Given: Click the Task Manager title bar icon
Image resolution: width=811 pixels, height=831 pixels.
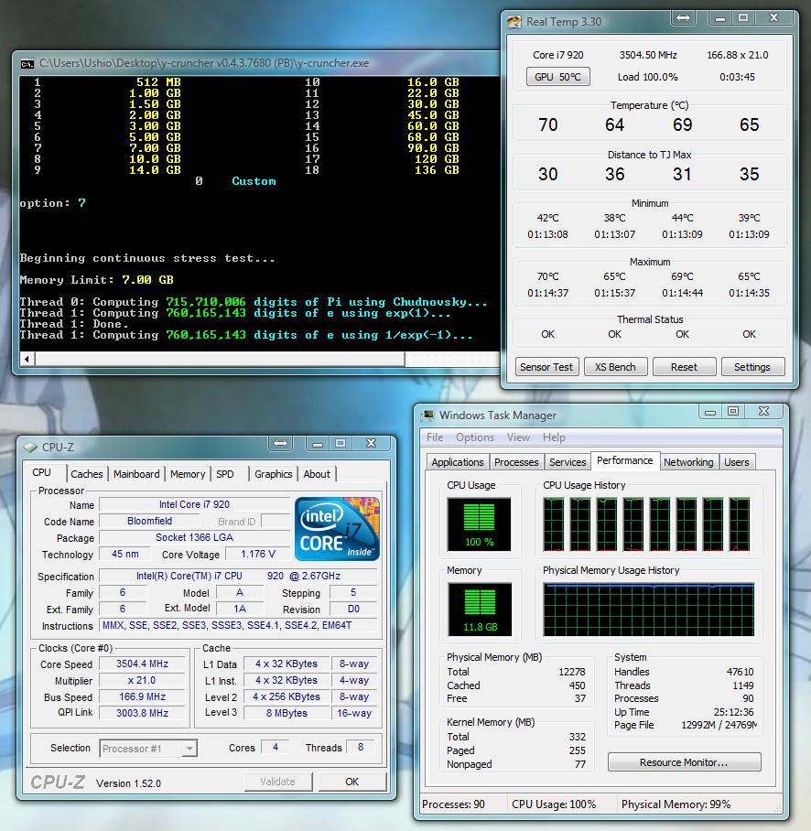Looking at the screenshot, I should [427, 415].
